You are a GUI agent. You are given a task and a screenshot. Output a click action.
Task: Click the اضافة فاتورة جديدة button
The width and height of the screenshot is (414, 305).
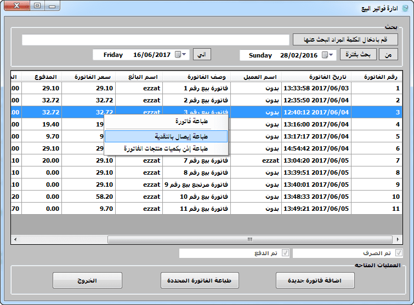point(315,280)
